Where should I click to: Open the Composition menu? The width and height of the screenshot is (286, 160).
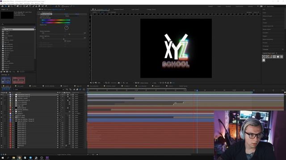10,4
